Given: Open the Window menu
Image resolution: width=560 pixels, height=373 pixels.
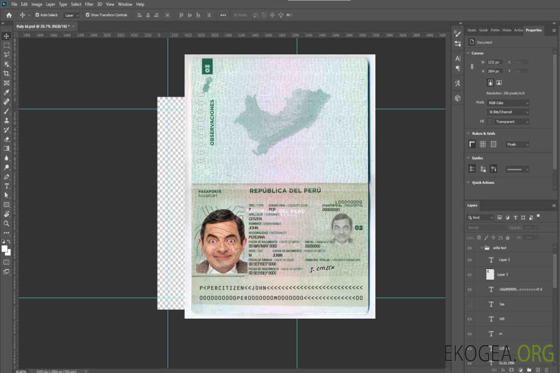Looking at the screenshot, I should click(x=125, y=4).
